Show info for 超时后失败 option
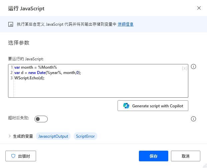The image size is (207, 168). pyautogui.click(x=193, y=119)
